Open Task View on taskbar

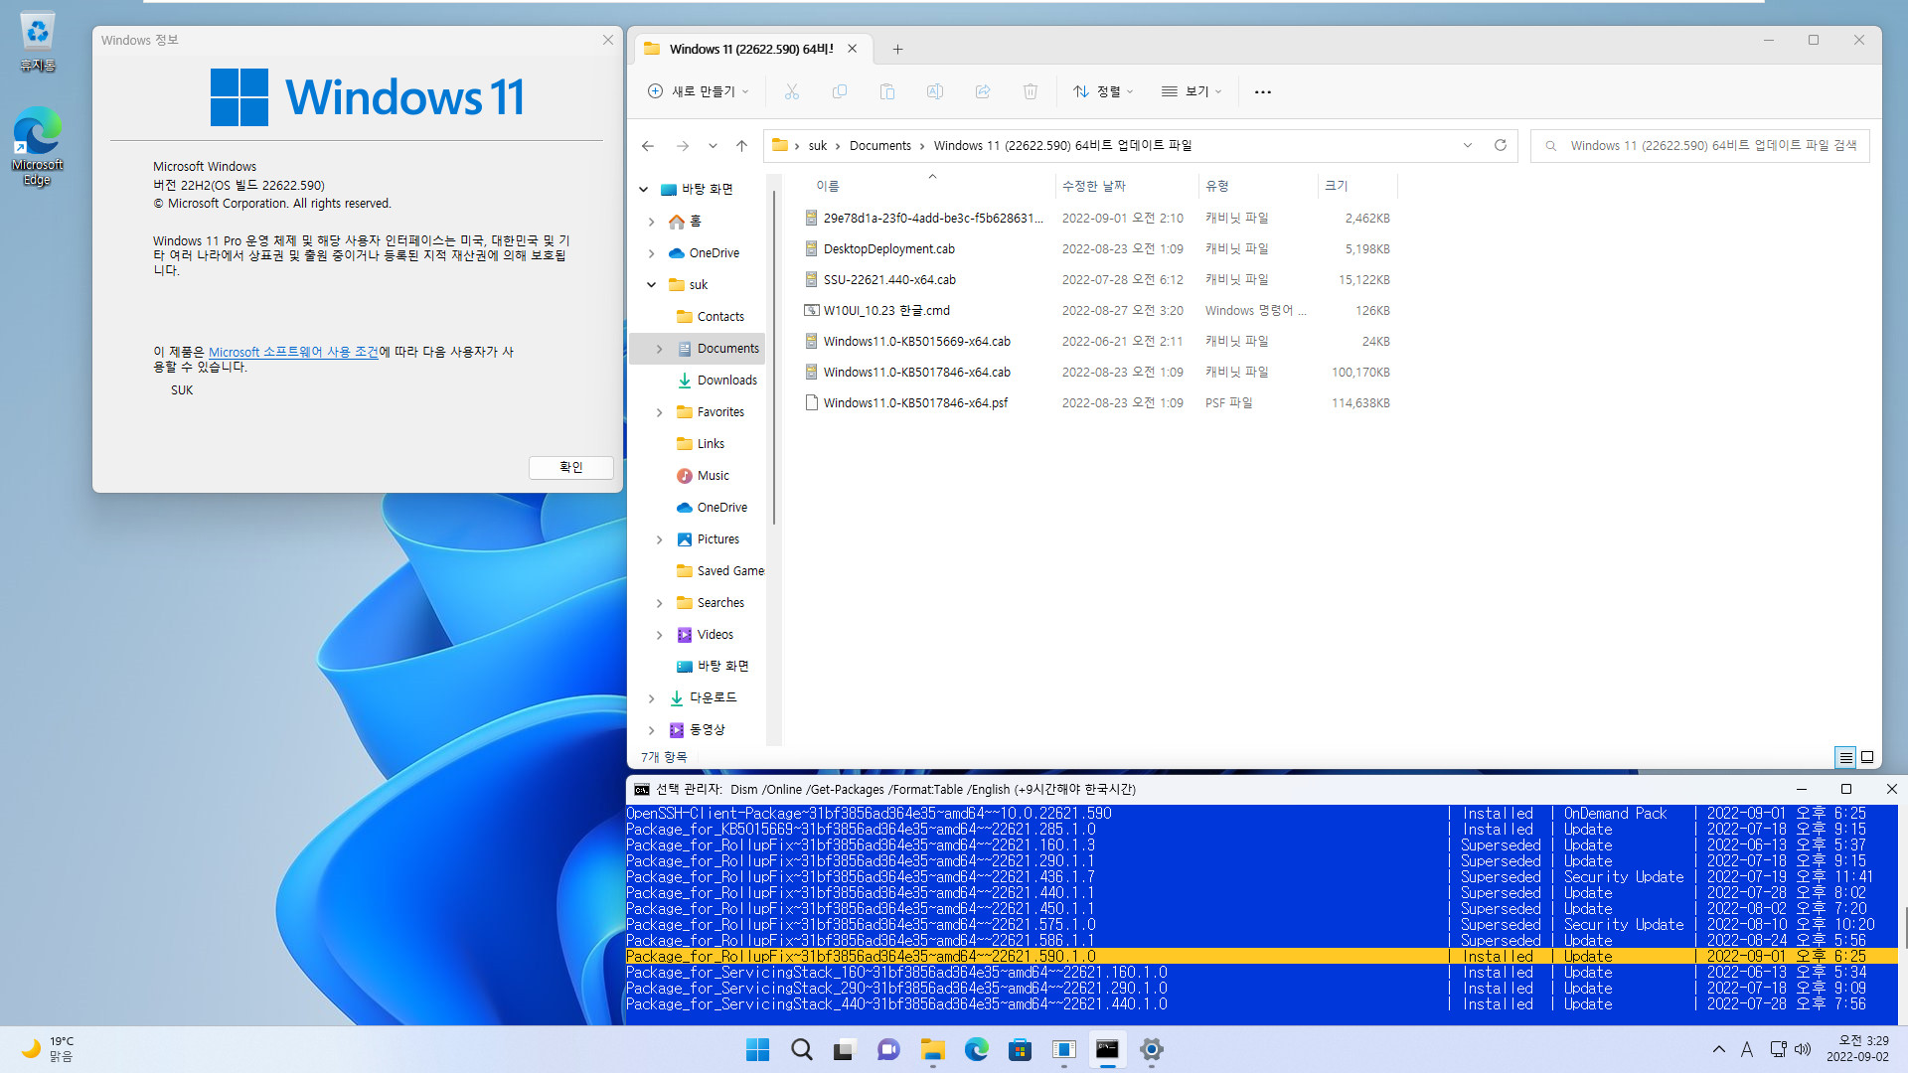[845, 1049]
